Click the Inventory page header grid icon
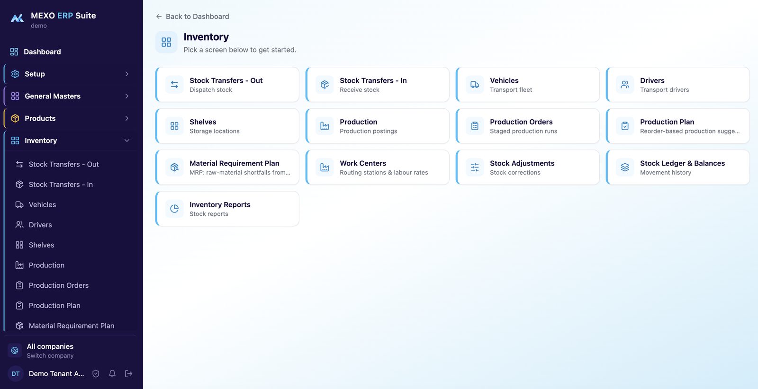Screen dimensions: 758x389 166,42
